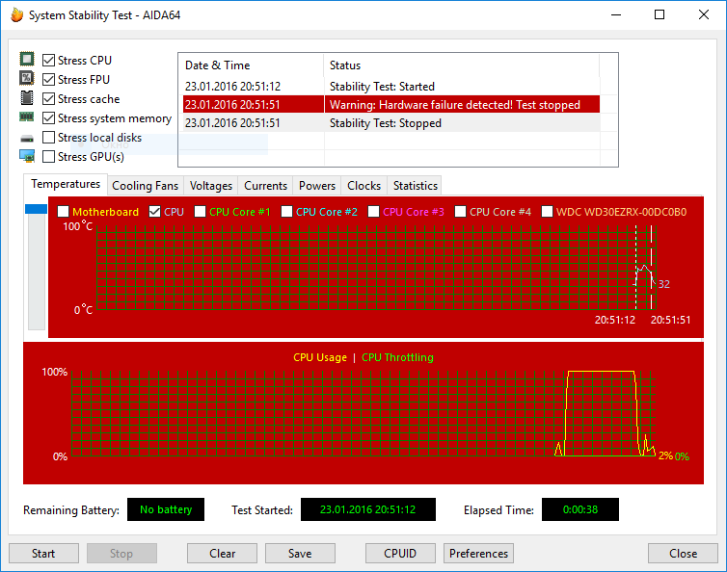This screenshot has width=727, height=572.
Task: Save the test results
Action: (300, 554)
